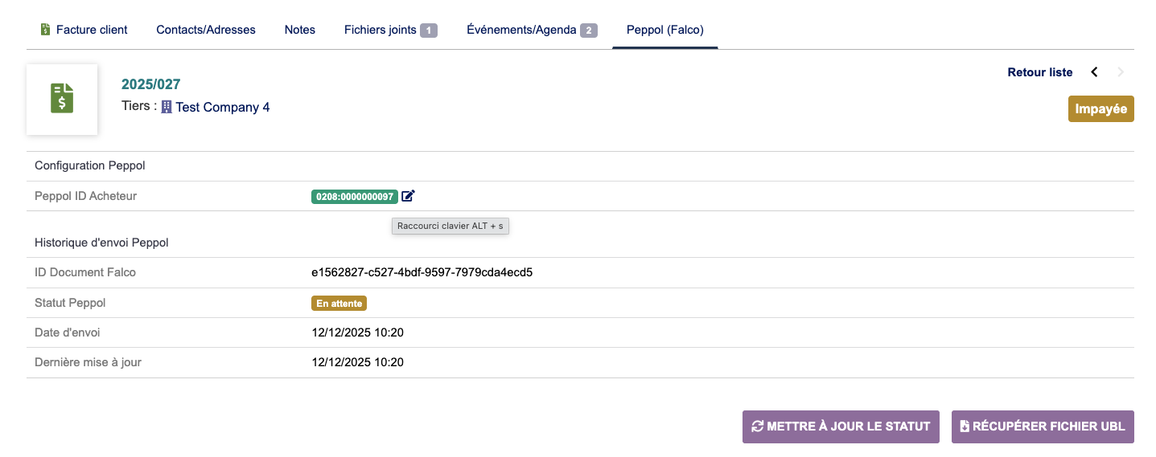
Task: Click the green Peppol ID 0208:0000000097 badge
Action: (355, 196)
